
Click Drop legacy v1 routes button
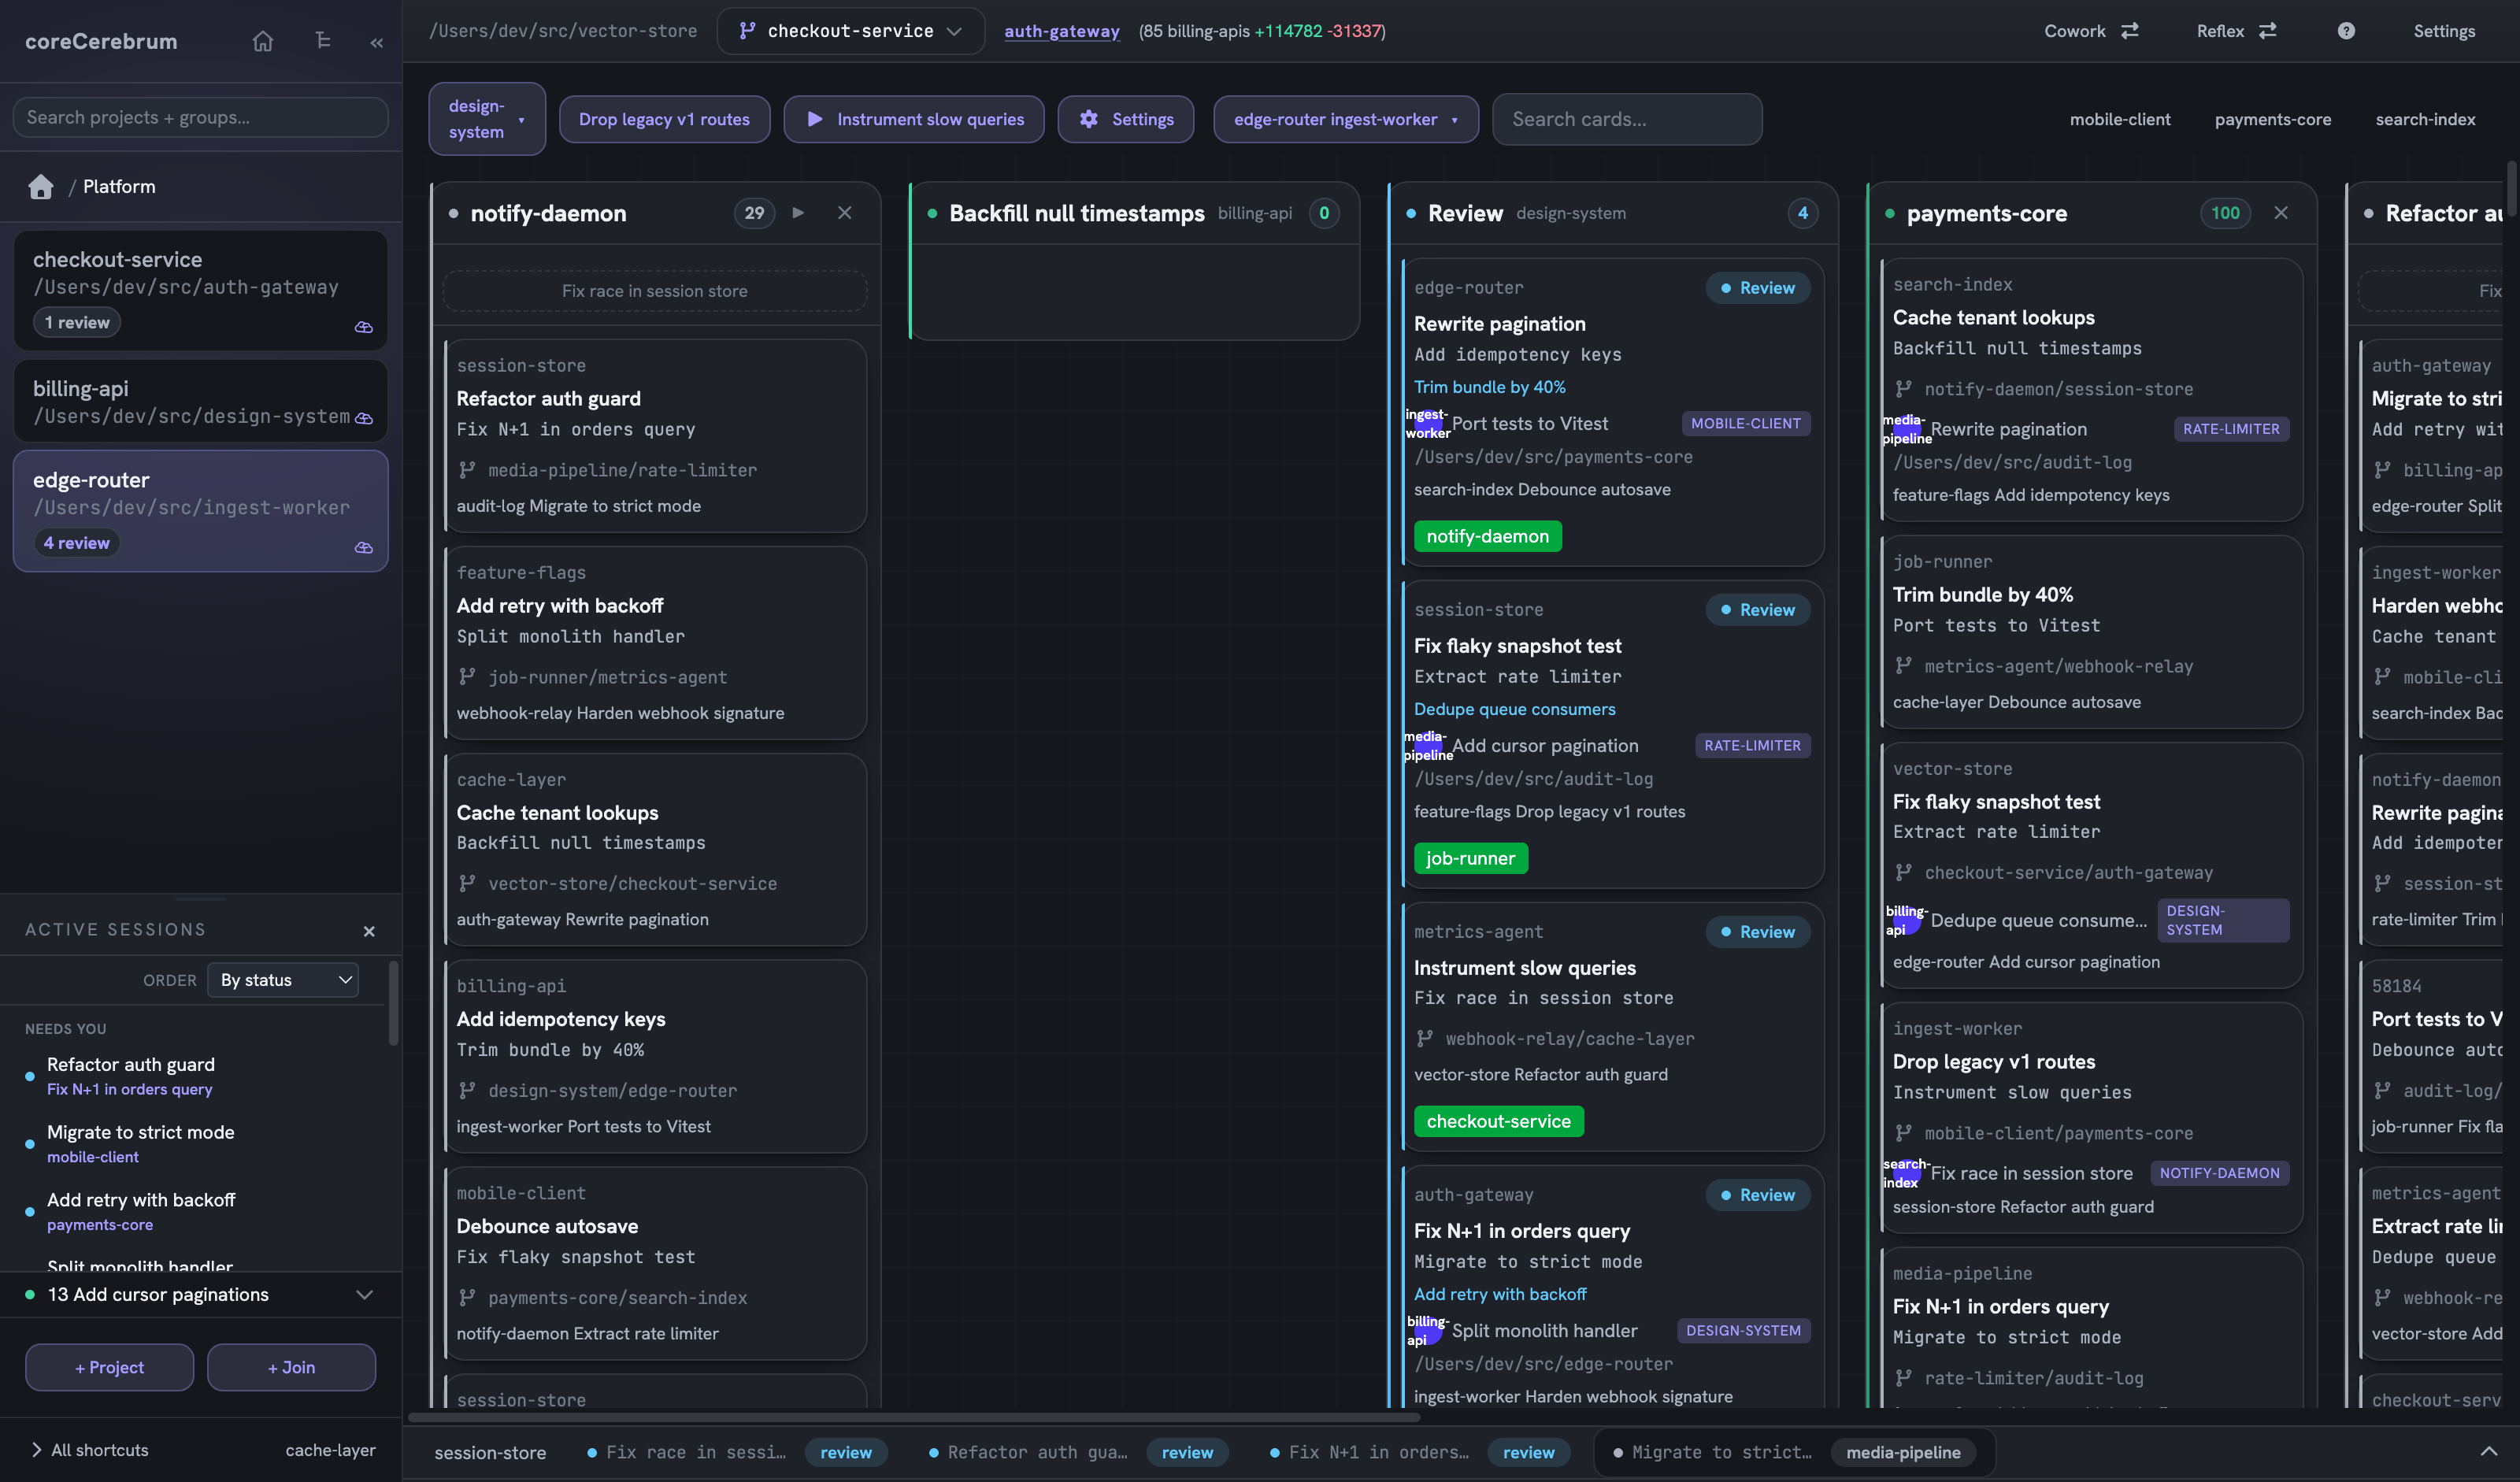tap(665, 119)
